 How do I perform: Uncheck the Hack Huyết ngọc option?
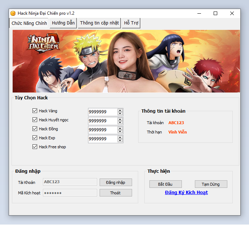[x=35, y=120]
